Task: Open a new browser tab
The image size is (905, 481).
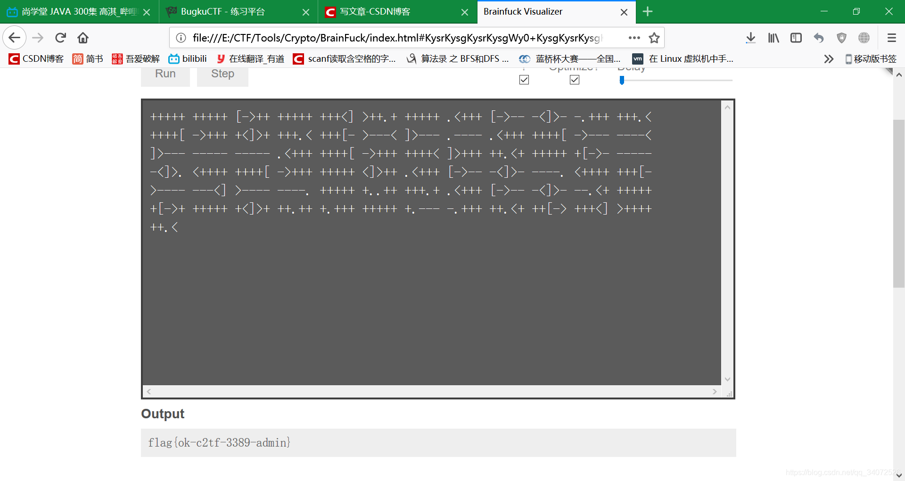Action: pos(648,12)
